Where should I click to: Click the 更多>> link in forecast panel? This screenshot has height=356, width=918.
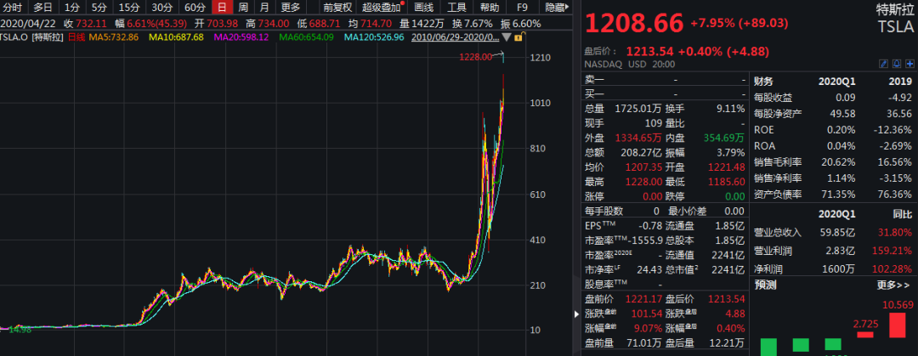coord(895,285)
